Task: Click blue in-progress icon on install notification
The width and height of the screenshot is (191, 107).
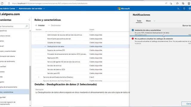Action: [x=133, y=30]
